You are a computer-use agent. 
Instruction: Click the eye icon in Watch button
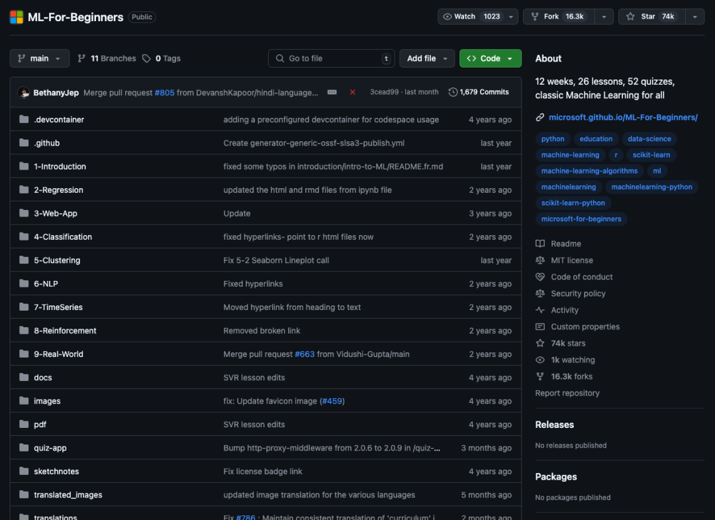coord(448,17)
